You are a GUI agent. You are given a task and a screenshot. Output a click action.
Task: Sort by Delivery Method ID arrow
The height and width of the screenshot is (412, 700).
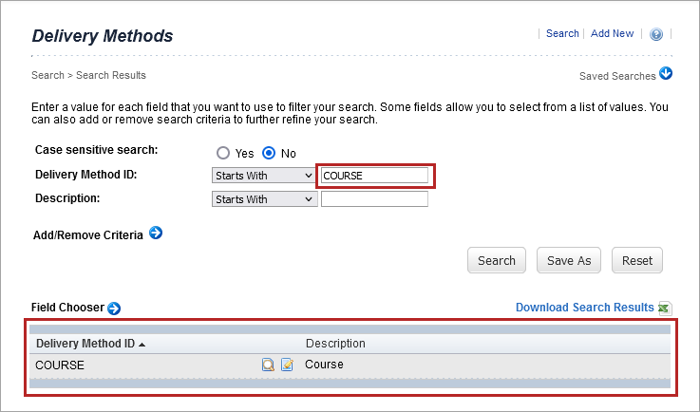[x=142, y=344]
